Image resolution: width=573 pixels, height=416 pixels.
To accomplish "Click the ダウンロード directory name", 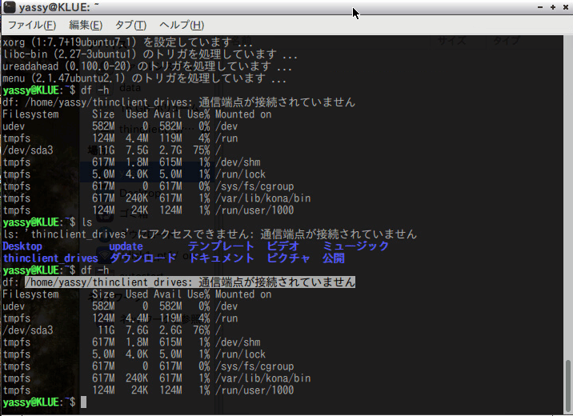I will pyautogui.click(x=143, y=258).
